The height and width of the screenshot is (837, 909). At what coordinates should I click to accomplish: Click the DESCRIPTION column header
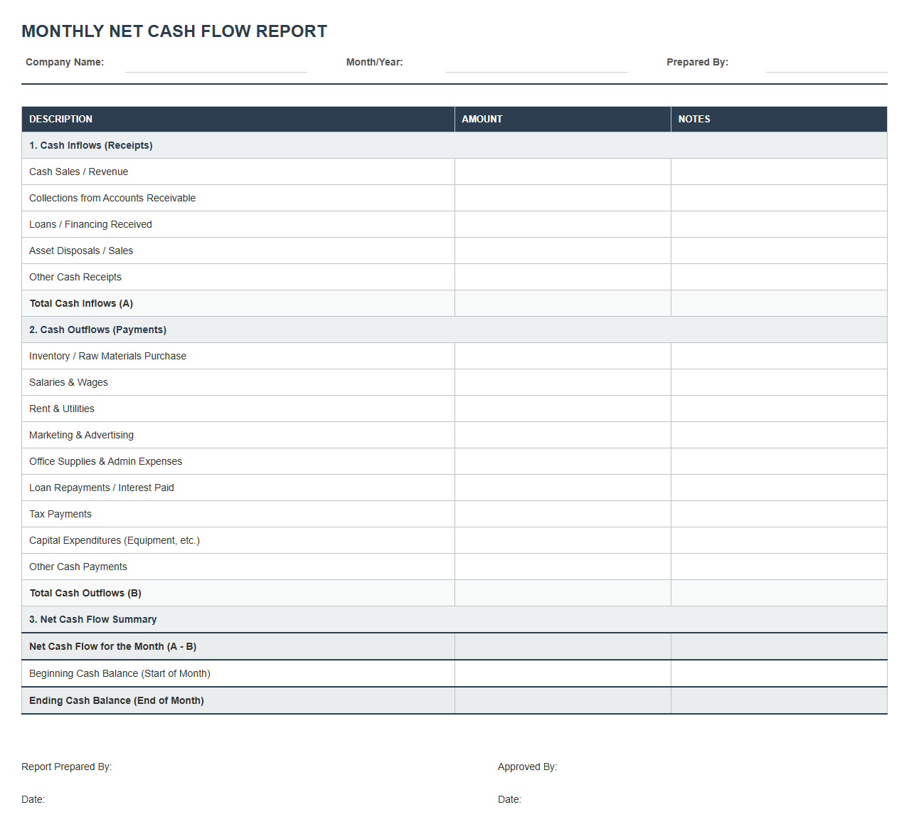tap(238, 119)
